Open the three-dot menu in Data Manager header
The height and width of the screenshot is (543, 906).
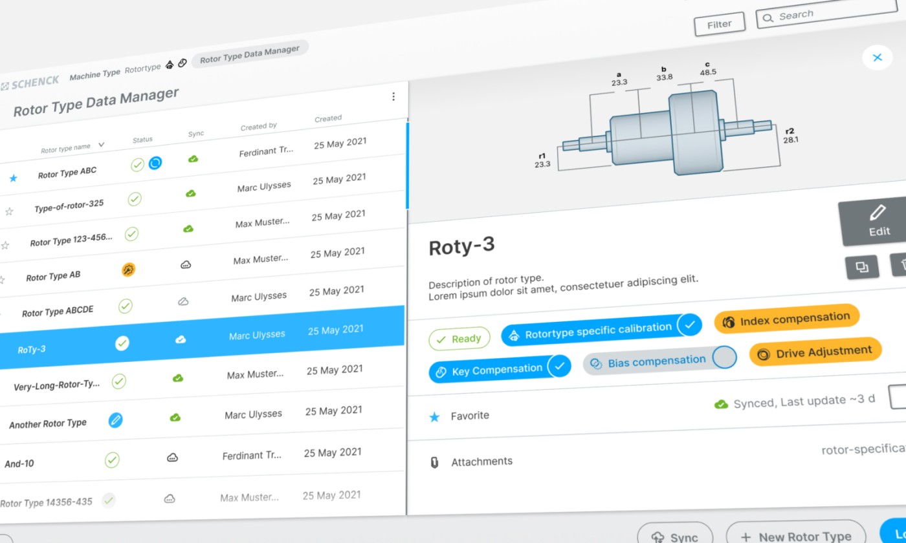tap(393, 97)
